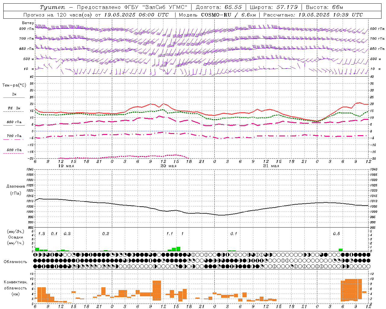
Task: Click the "700 гПа" temperature legend entry
Action: click(14, 136)
